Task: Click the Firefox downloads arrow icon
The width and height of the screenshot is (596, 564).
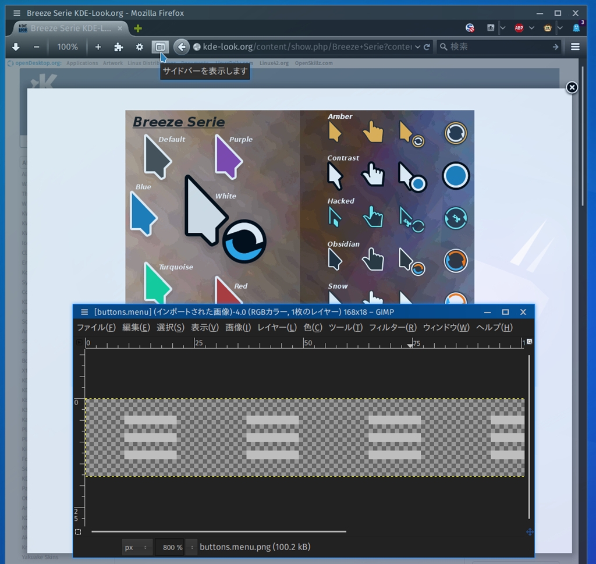Action: [16, 47]
